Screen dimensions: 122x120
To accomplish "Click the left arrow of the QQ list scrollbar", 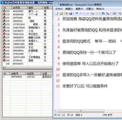I will click(4, 67).
